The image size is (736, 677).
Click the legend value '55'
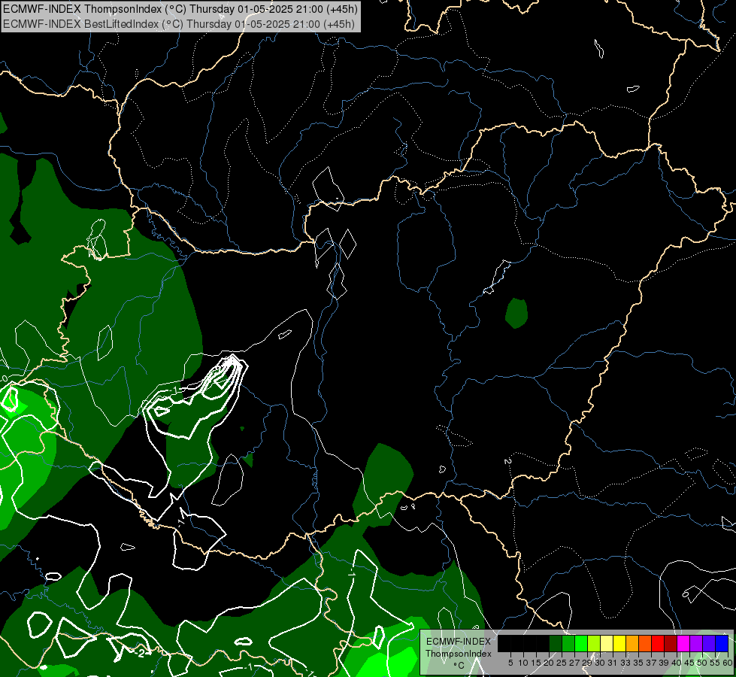coord(715,663)
